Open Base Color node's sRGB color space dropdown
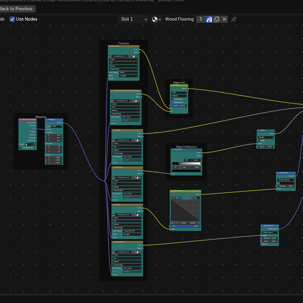 tap(129, 72)
